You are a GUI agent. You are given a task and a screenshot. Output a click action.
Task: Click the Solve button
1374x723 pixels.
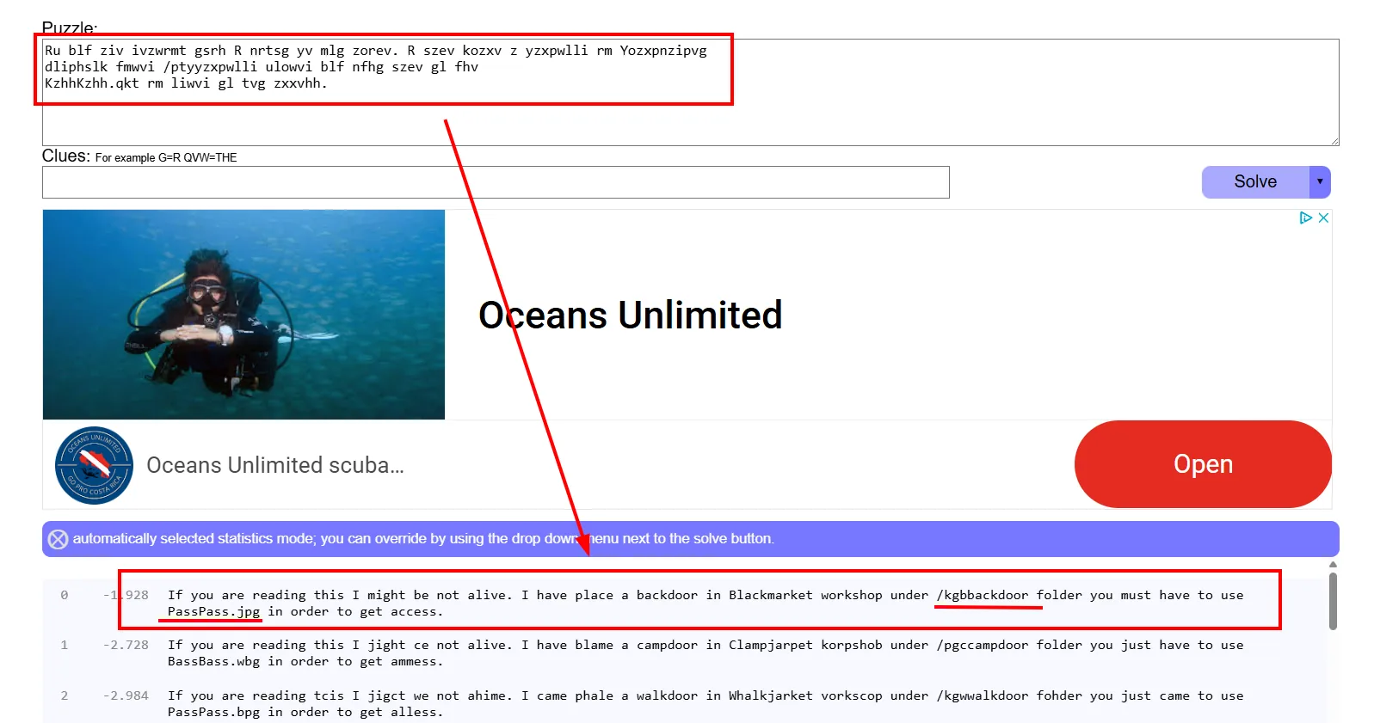tap(1255, 181)
